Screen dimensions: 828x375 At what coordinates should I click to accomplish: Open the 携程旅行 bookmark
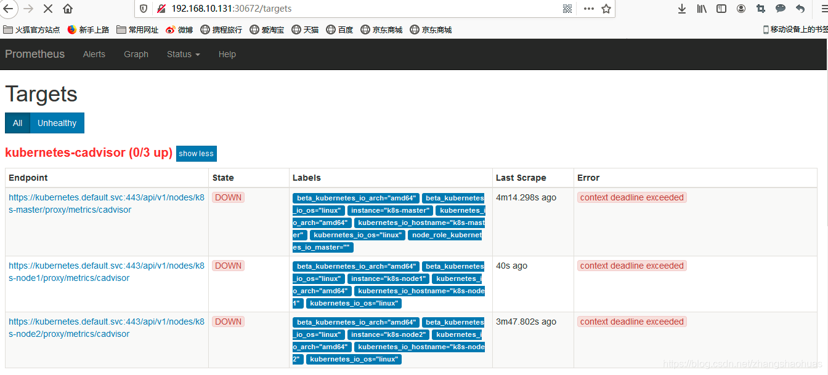click(x=221, y=30)
